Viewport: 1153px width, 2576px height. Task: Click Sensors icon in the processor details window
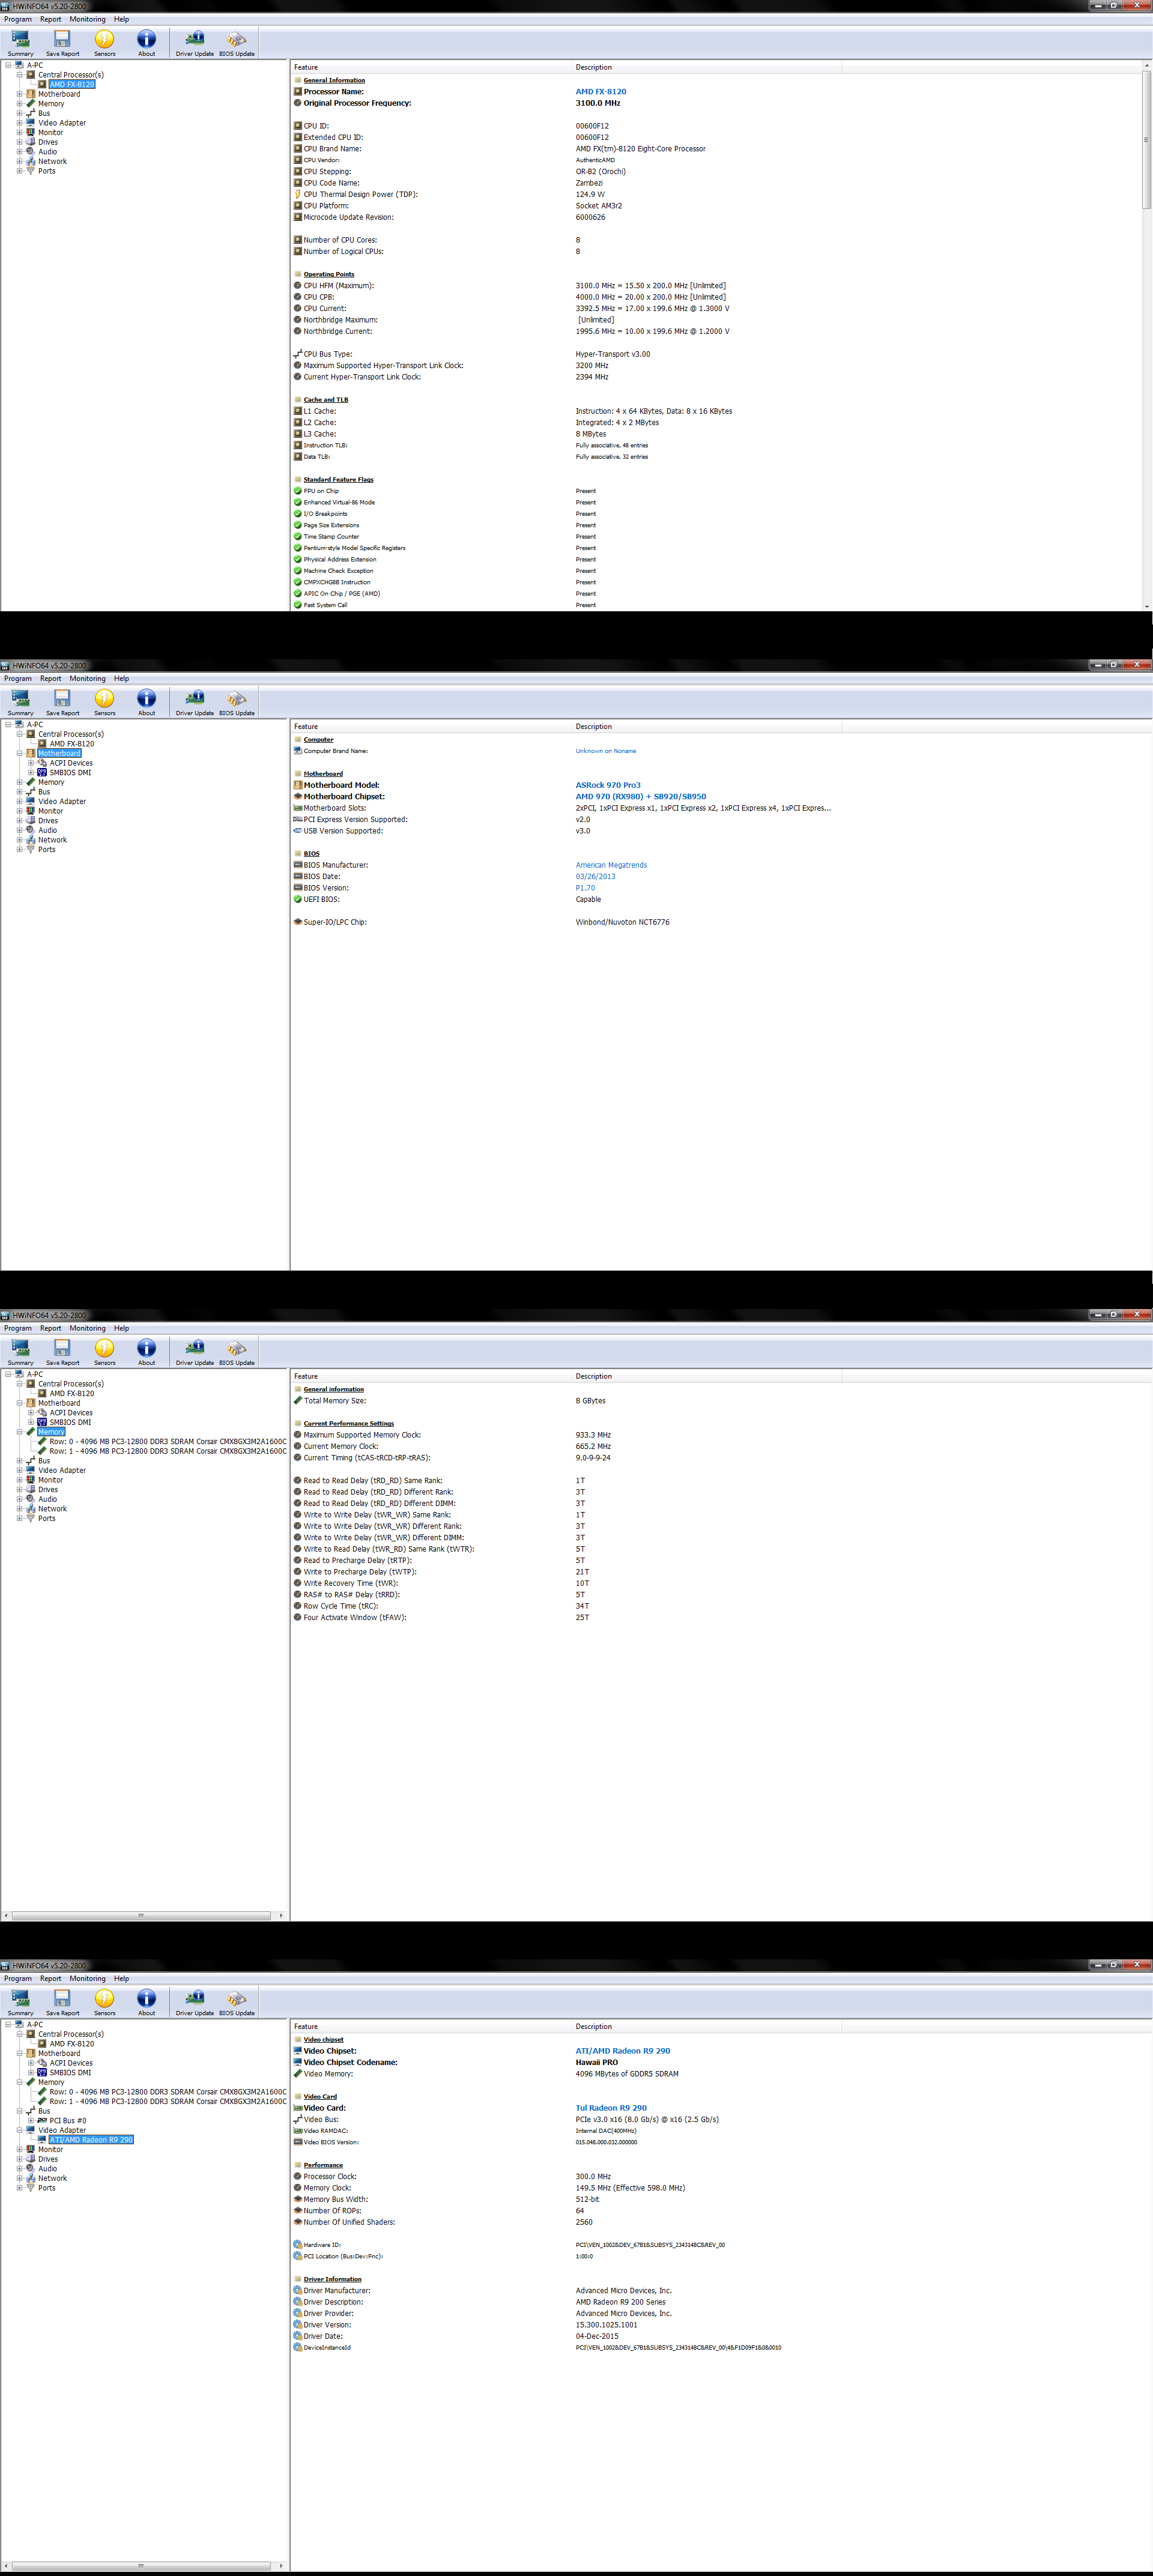pyautogui.click(x=105, y=41)
